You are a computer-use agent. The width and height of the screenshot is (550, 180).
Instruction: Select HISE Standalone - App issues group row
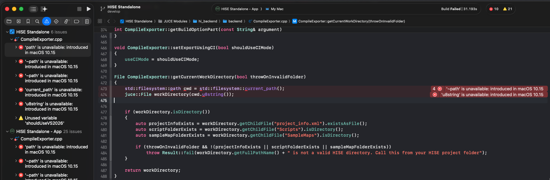point(48,131)
